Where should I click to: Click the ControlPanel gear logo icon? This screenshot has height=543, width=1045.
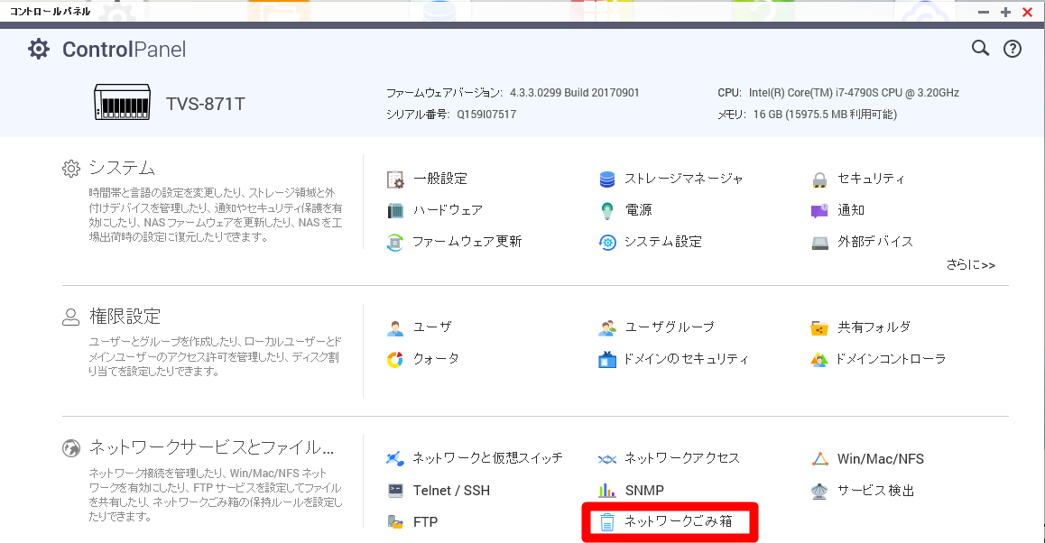click(x=39, y=50)
